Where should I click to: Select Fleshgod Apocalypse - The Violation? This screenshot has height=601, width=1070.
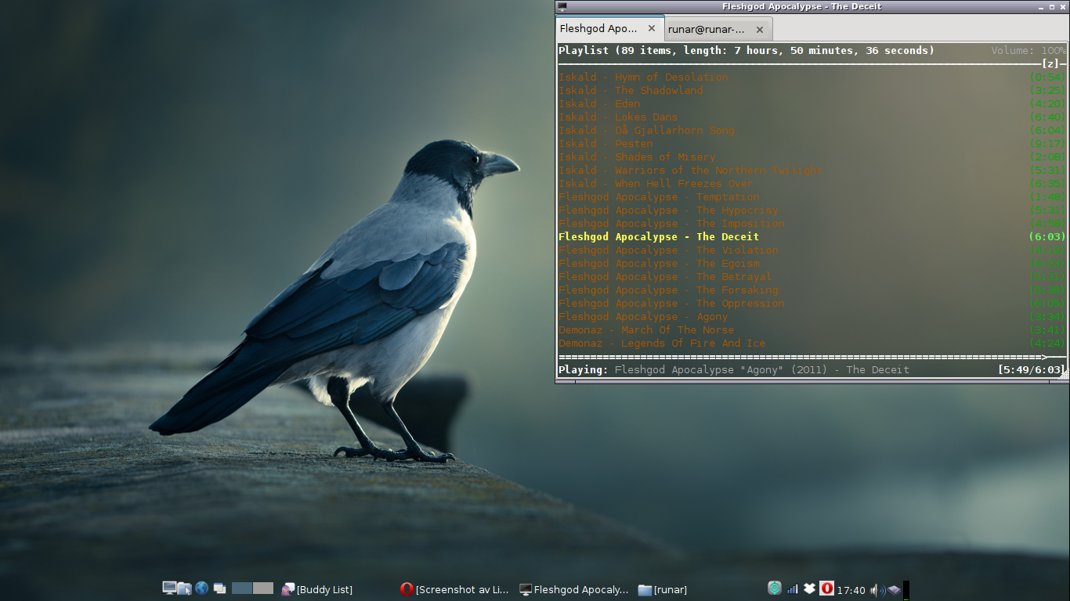pos(668,250)
